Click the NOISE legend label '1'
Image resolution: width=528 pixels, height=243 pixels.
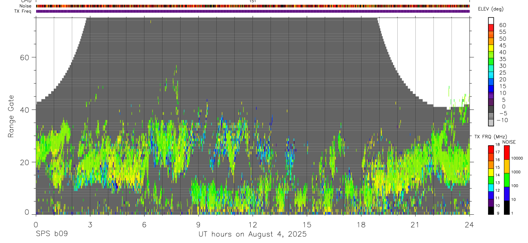512,213
